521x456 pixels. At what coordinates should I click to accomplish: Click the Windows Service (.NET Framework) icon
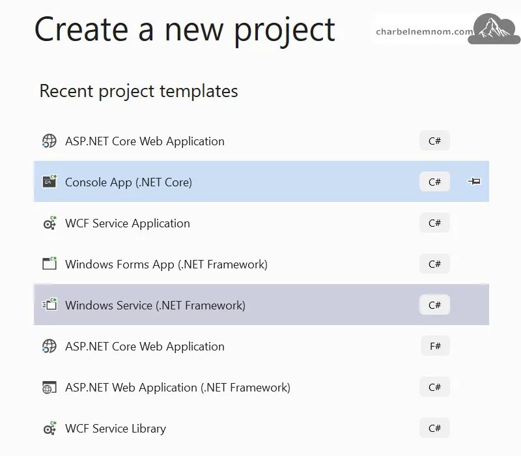[49, 305]
